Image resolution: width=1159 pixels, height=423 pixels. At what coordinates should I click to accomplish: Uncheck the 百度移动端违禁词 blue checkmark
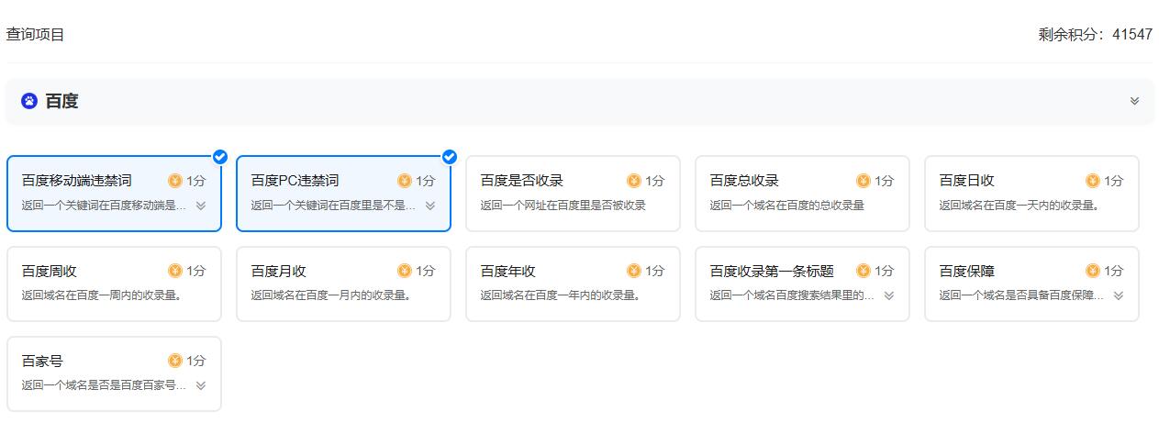pyautogui.click(x=220, y=157)
